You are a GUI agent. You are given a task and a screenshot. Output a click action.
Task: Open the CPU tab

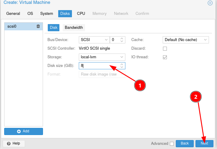(81, 14)
